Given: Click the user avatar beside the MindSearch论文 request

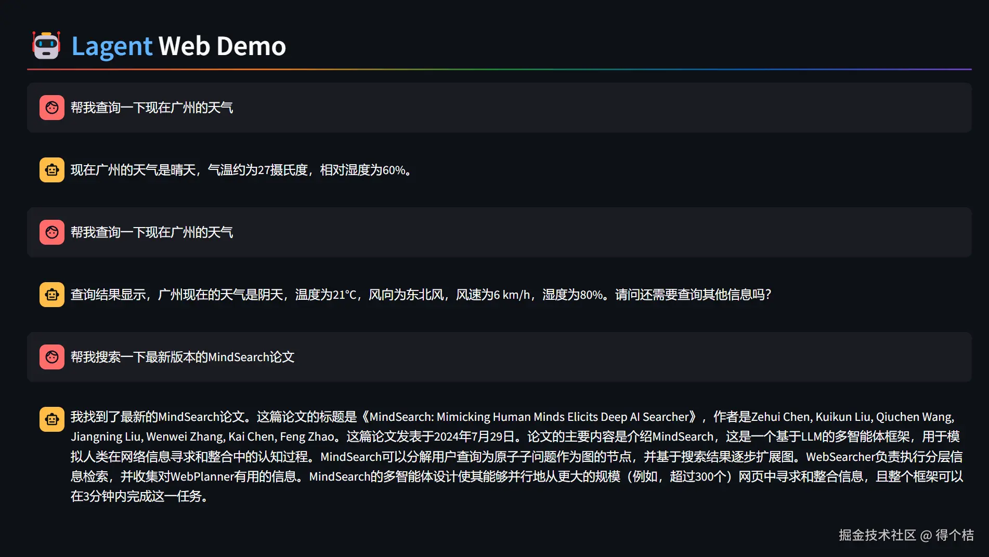Looking at the screenshot, I should pyautogui.click(x=52, y=357).
